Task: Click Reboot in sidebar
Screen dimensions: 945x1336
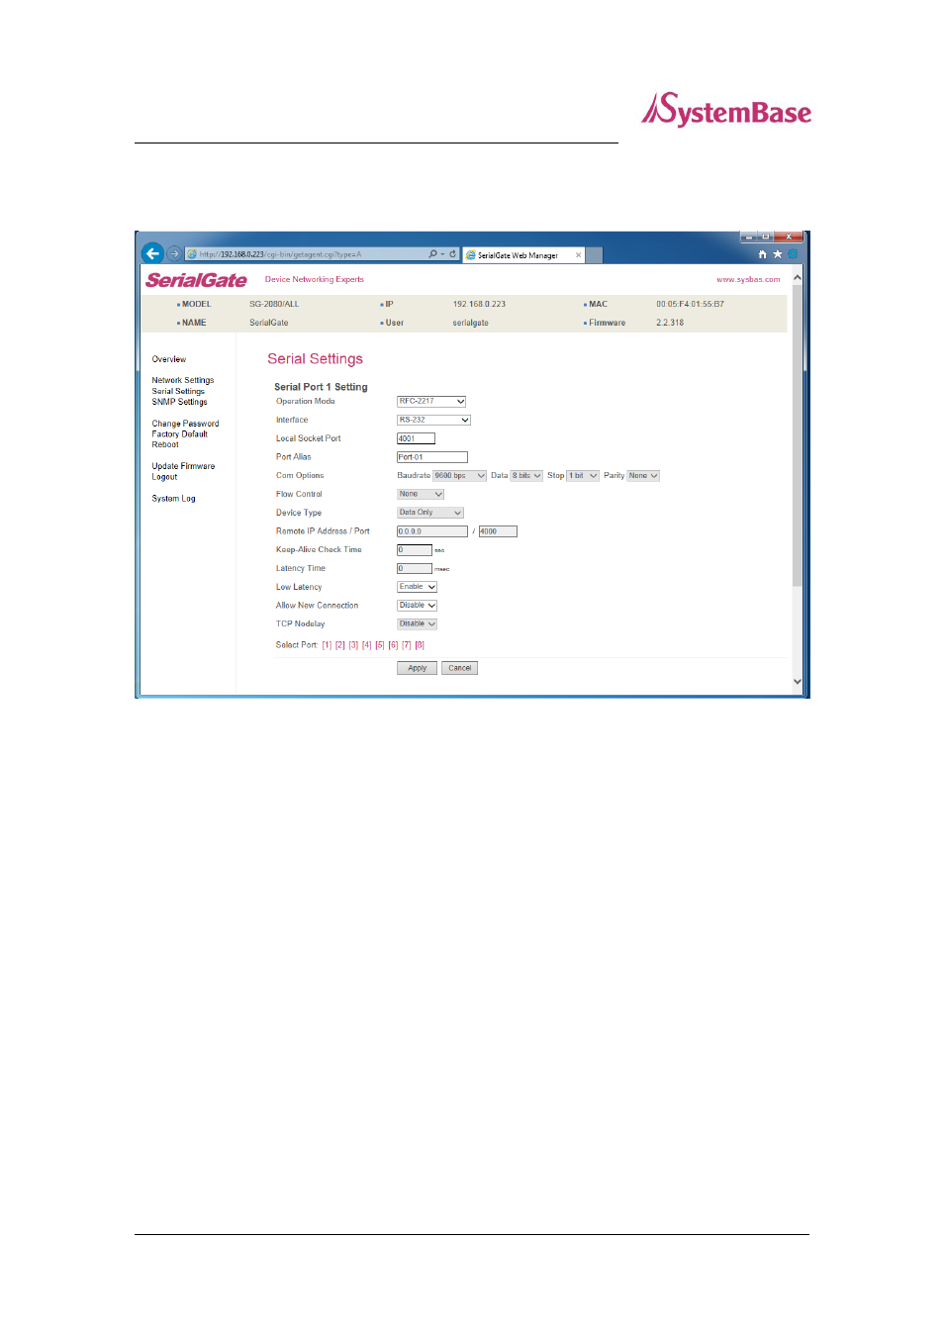Action: coord(165,445)
